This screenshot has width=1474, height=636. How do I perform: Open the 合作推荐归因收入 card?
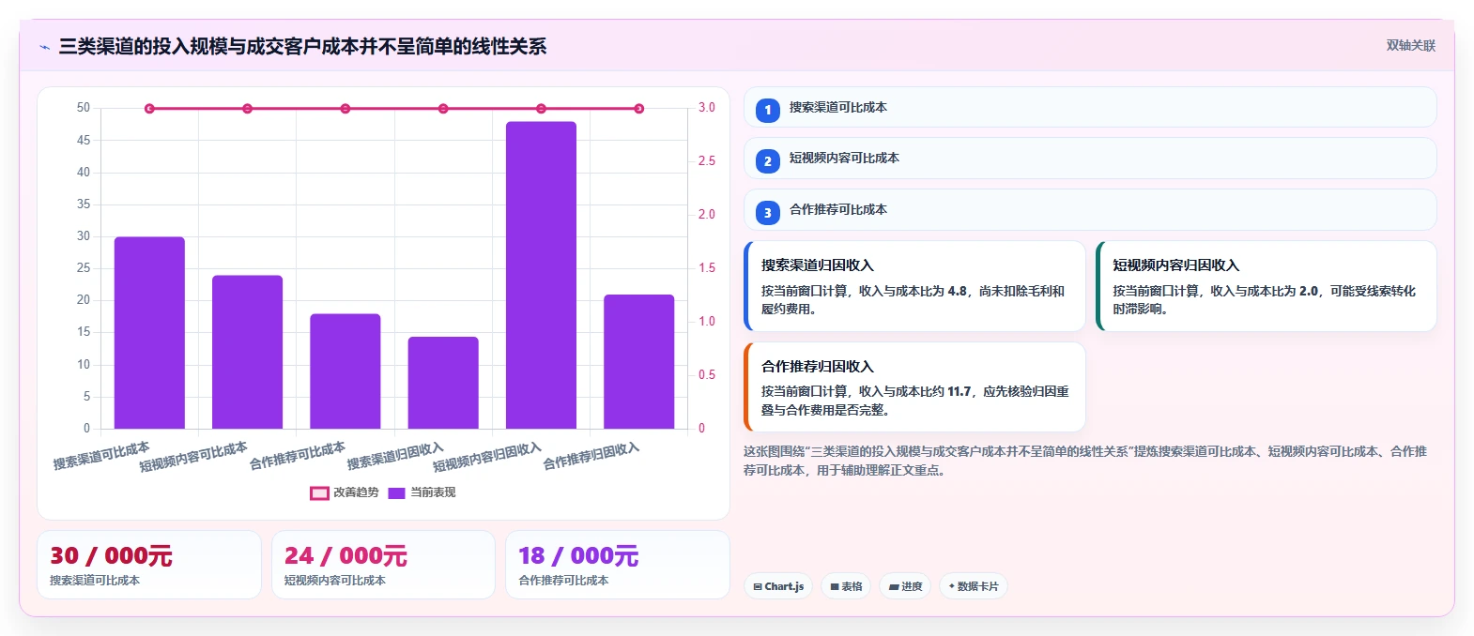pos(914,387)
